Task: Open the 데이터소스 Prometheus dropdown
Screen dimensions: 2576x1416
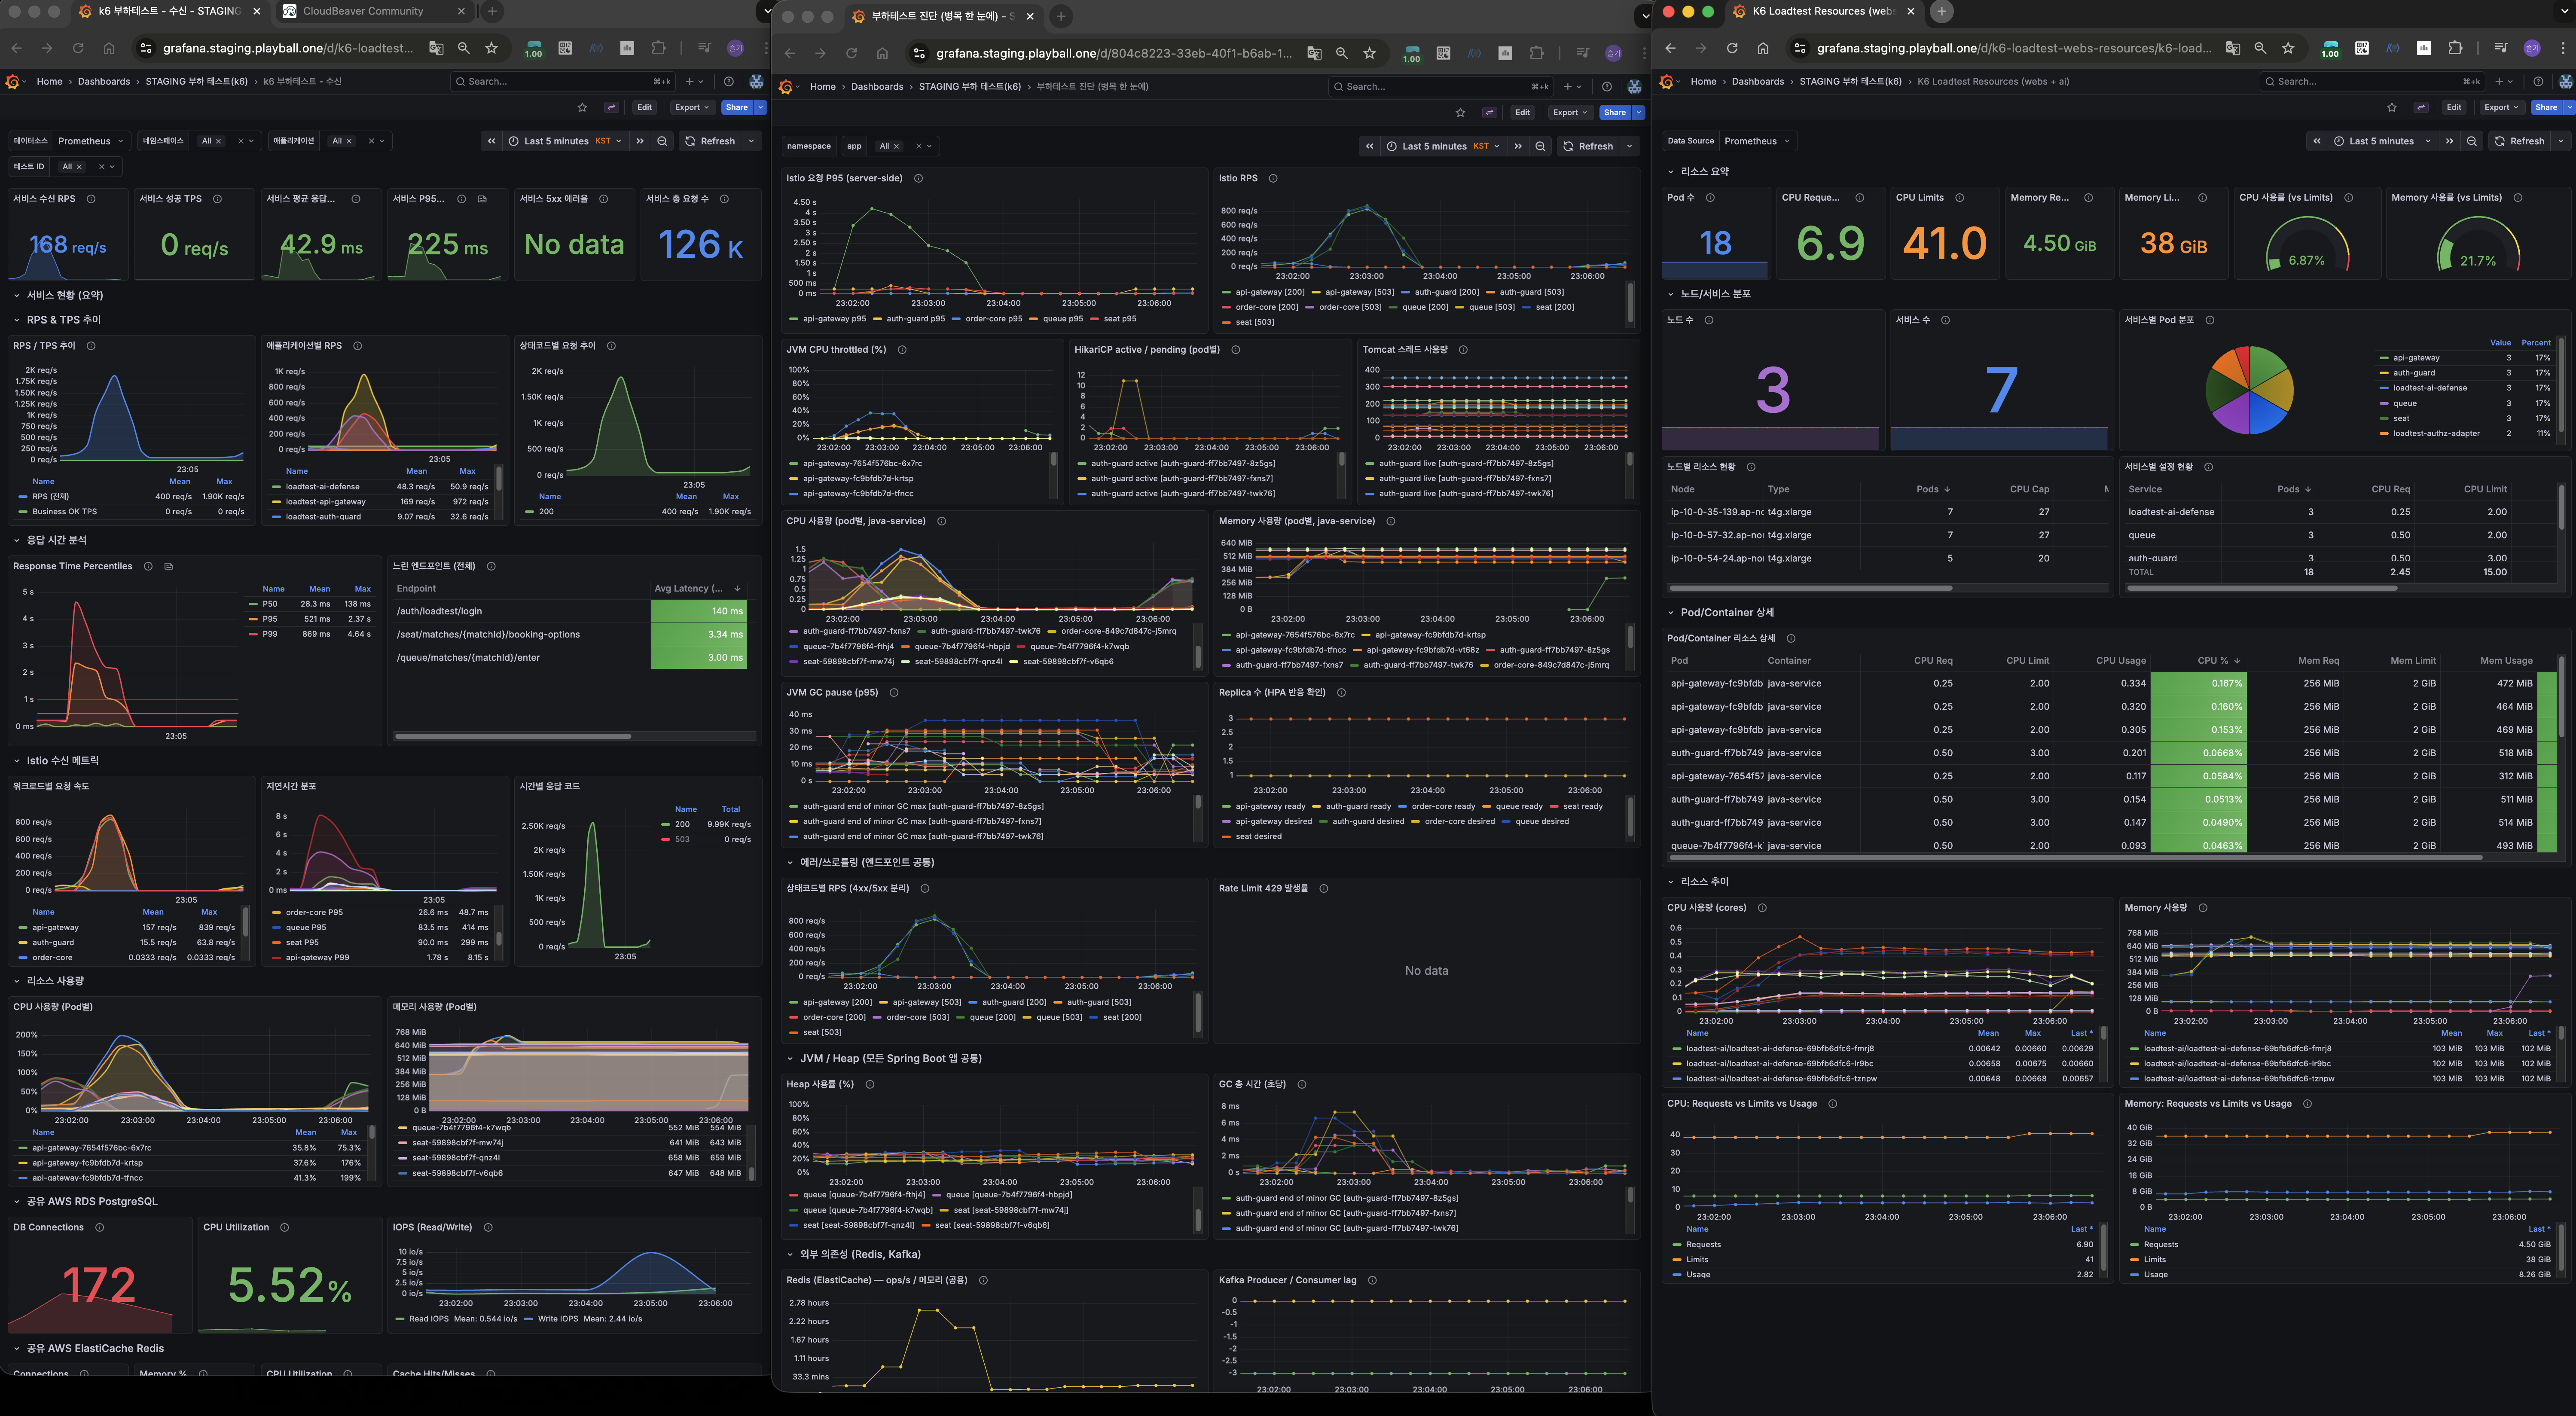Action: 90,141
